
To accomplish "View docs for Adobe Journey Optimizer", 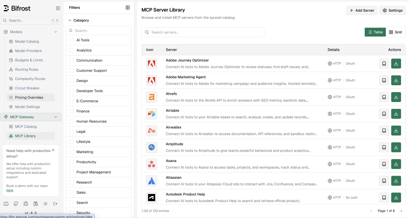I will click(x=384, y=64).
